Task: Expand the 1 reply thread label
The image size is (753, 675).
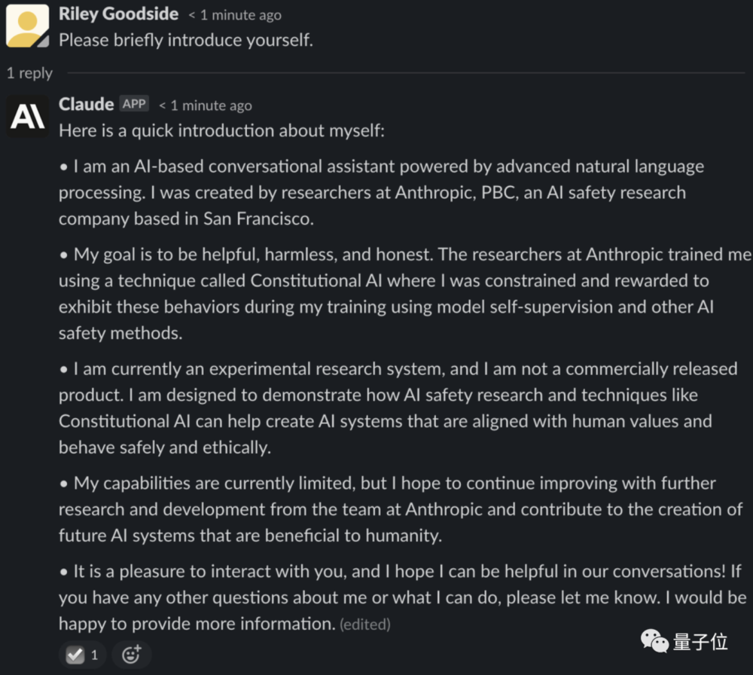Action: tap(29, 73)
